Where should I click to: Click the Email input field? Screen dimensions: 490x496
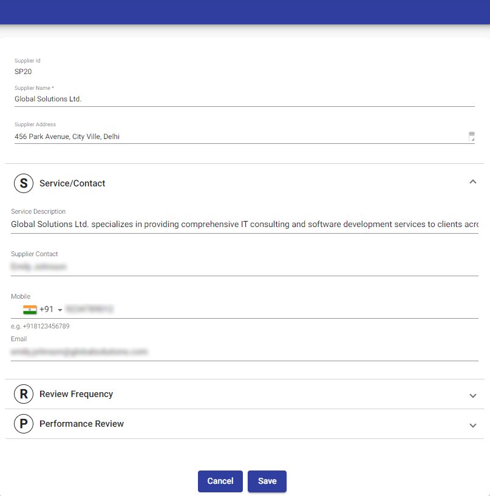click(x=243, y=352)
